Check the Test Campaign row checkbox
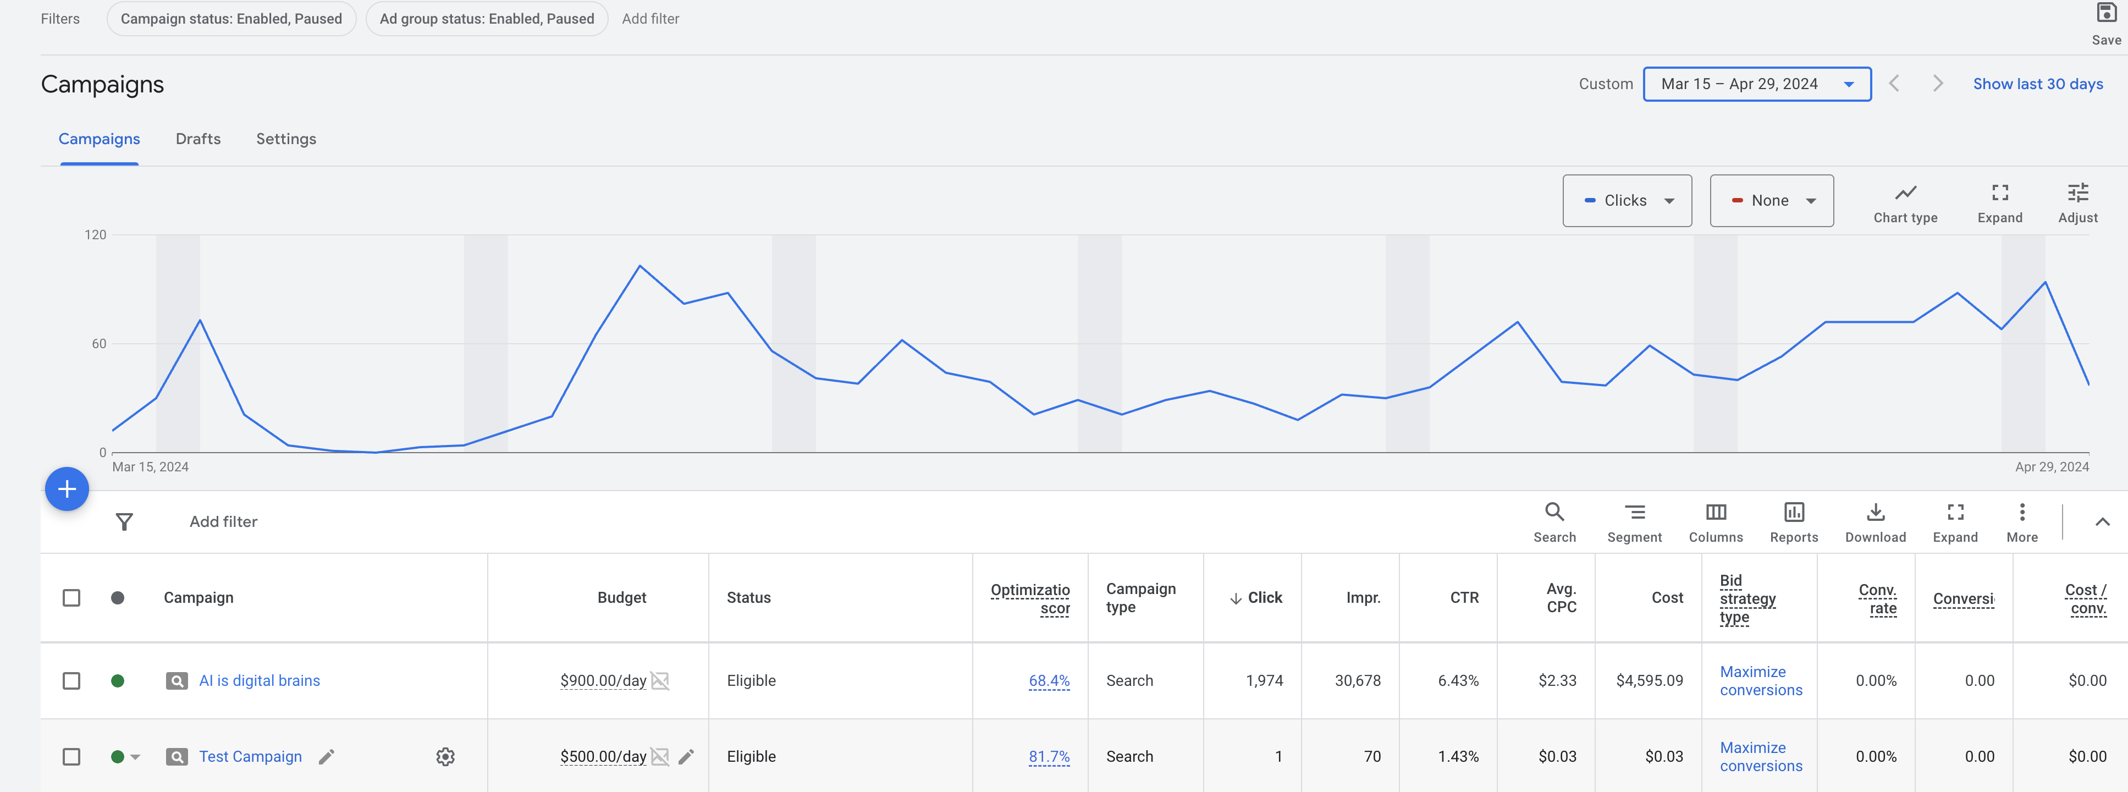 (x=72, y=756)
